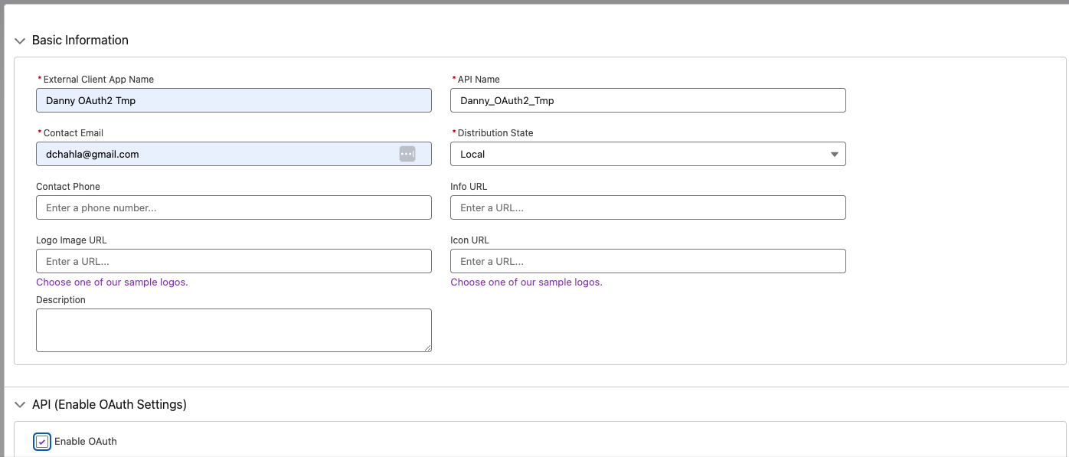
Task: Click the Icon URL input box
Action: point(647,261)
